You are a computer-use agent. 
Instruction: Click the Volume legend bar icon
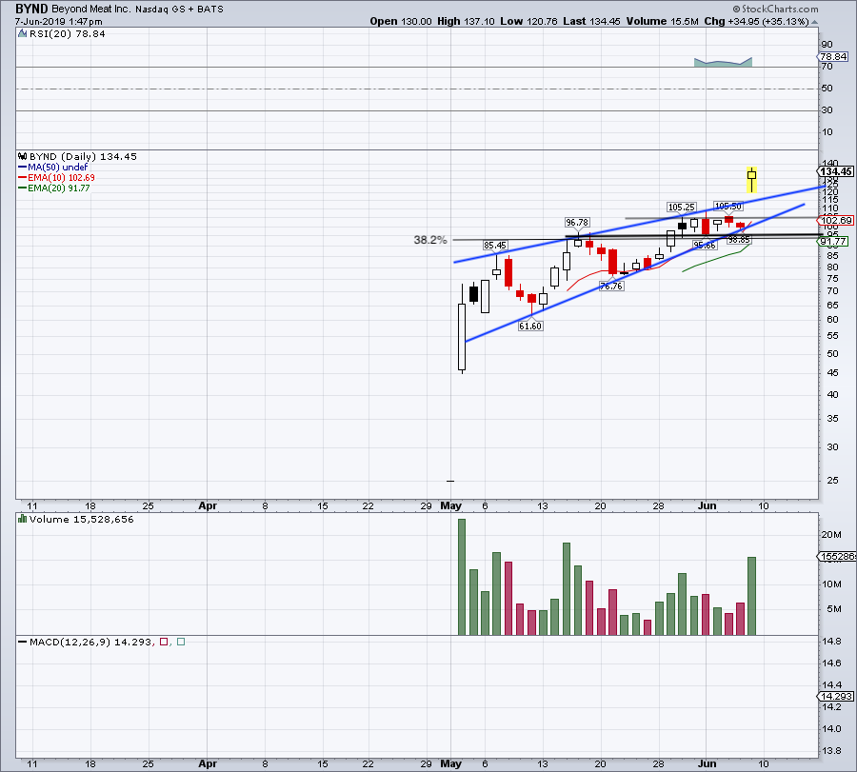pos(23,519)
